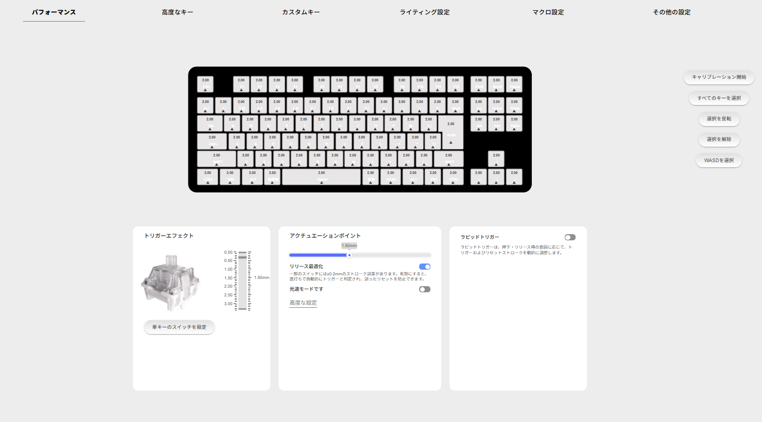Image resolution: width=762 pixels, height=422 pixels.
Task: Click the 単キーのスイッチを設定 button
Action: (179, 327)
